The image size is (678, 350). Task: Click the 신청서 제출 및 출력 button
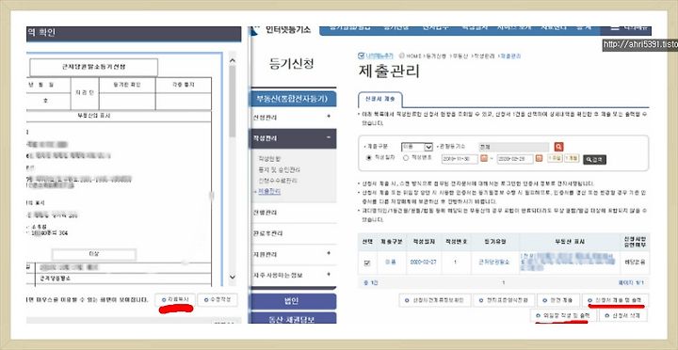615,299
